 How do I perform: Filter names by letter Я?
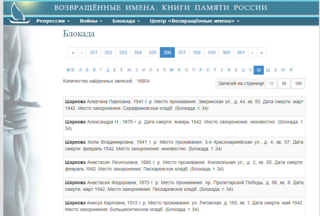291,70
